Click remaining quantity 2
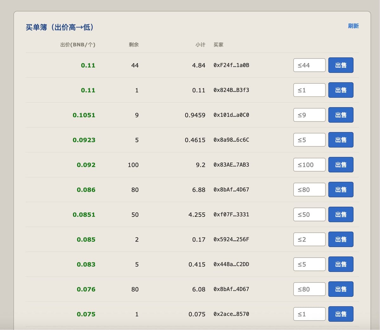This screenshot has width=380, height=330. (137, 239)
